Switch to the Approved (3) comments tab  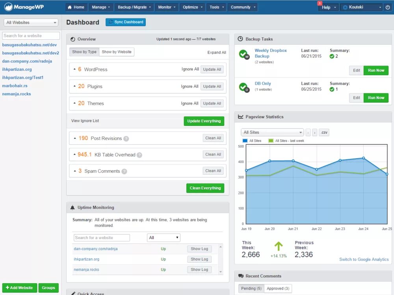[278, 288]
